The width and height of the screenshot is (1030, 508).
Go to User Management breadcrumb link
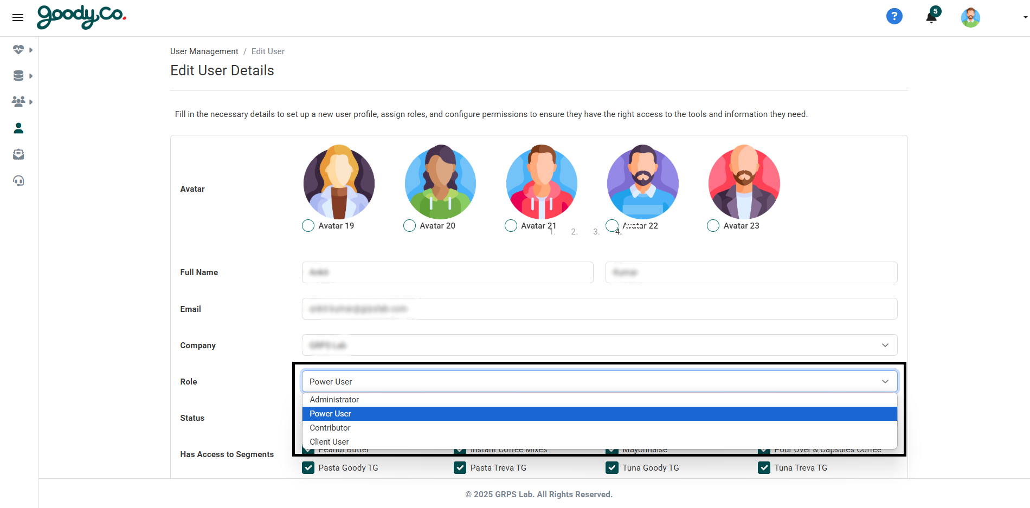click(204, 51)
